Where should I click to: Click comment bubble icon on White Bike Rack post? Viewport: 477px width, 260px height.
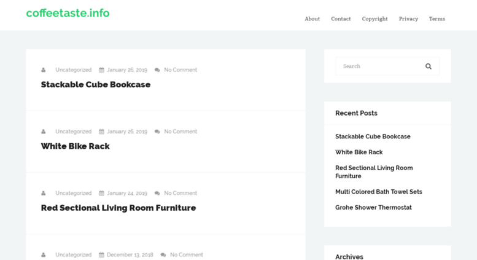[x=157, y=132]
